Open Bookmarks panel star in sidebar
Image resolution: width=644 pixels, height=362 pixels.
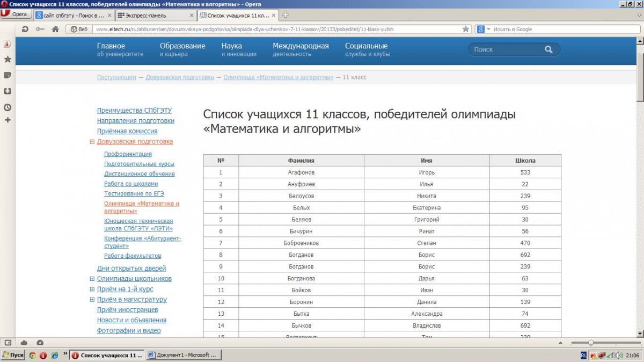click(8, 59)
